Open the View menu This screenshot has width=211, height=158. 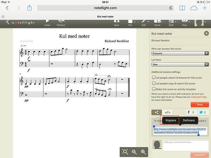[185, 23]
